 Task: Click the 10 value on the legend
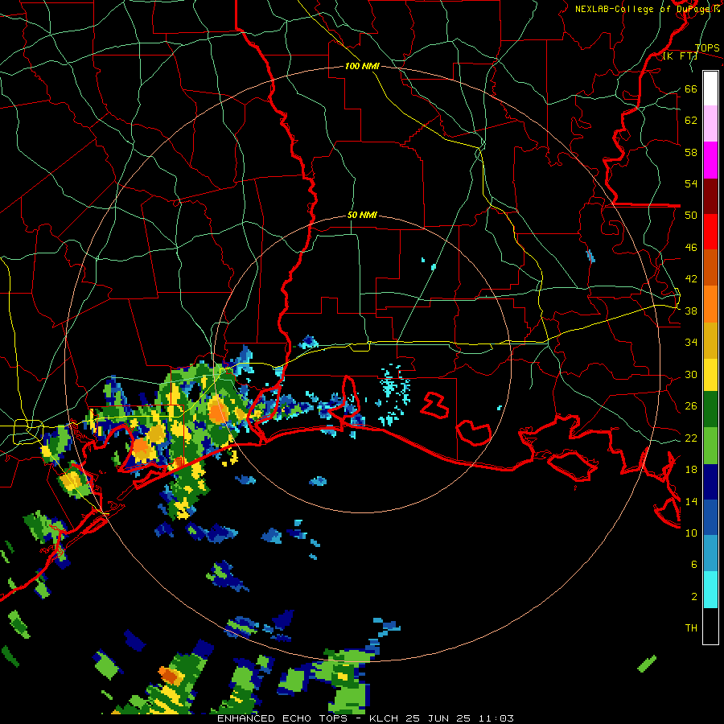691,533
